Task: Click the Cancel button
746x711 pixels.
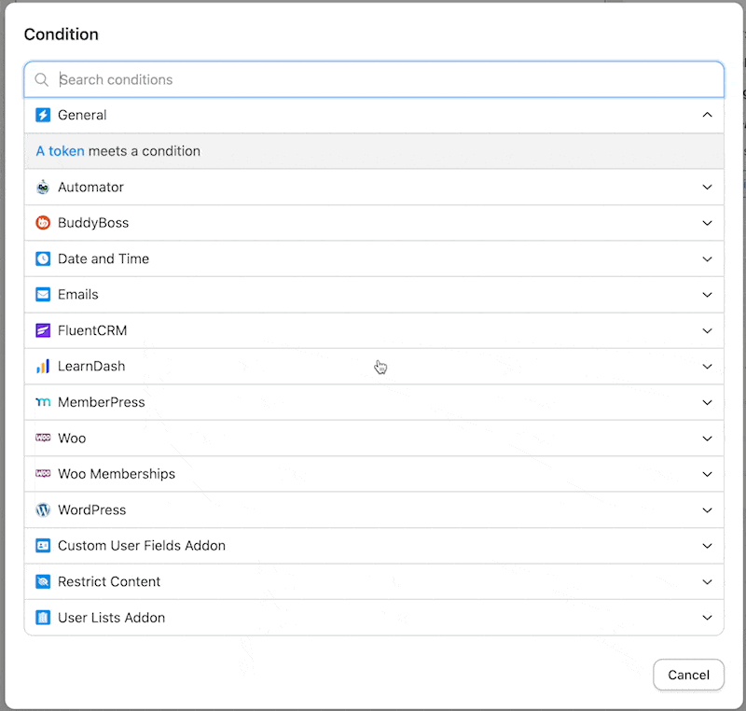Action: (x=688, y=675)
